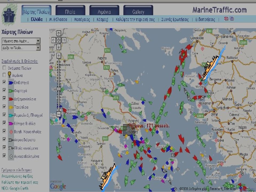Uncheck the Απροσδιόριστα checkbox
The height and width of the screenshot is (192, 256).
click(x=4, y=139)
